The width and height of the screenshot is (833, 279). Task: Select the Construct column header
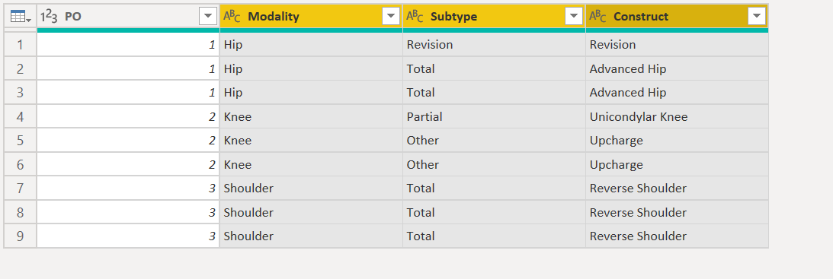pyautogui.click(x=677, y=17)
